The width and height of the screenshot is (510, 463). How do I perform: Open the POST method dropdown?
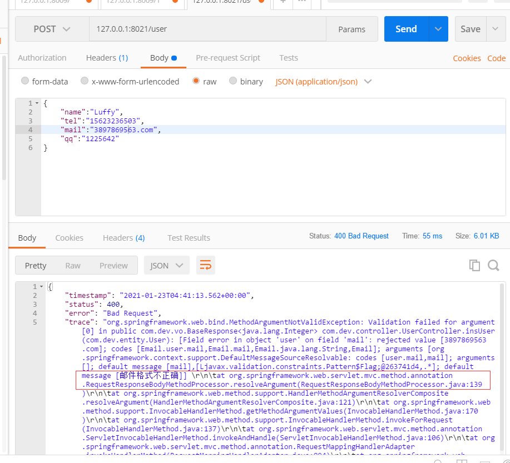click(x=52, y=29)
